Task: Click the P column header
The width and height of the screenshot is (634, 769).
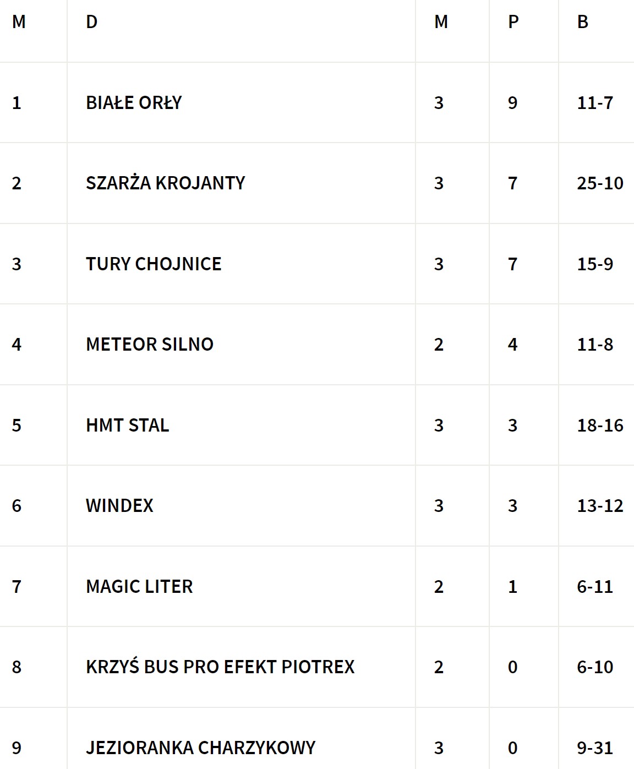Action: coord(513,22)
